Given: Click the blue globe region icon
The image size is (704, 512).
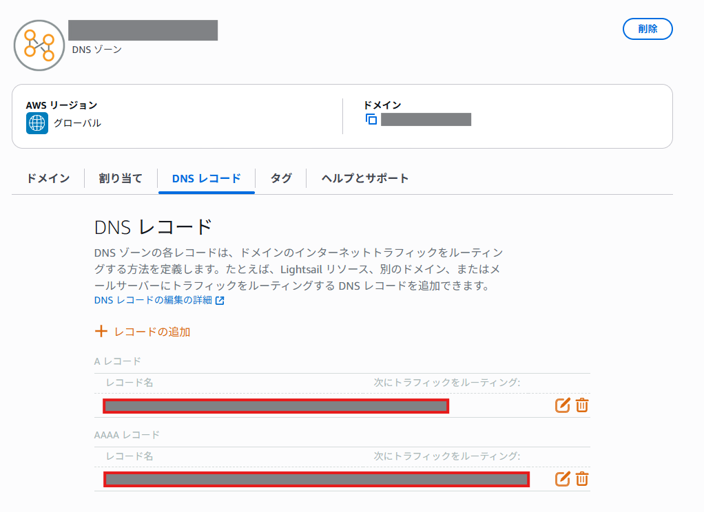Looking at the screenshot, I should point(37,123).
